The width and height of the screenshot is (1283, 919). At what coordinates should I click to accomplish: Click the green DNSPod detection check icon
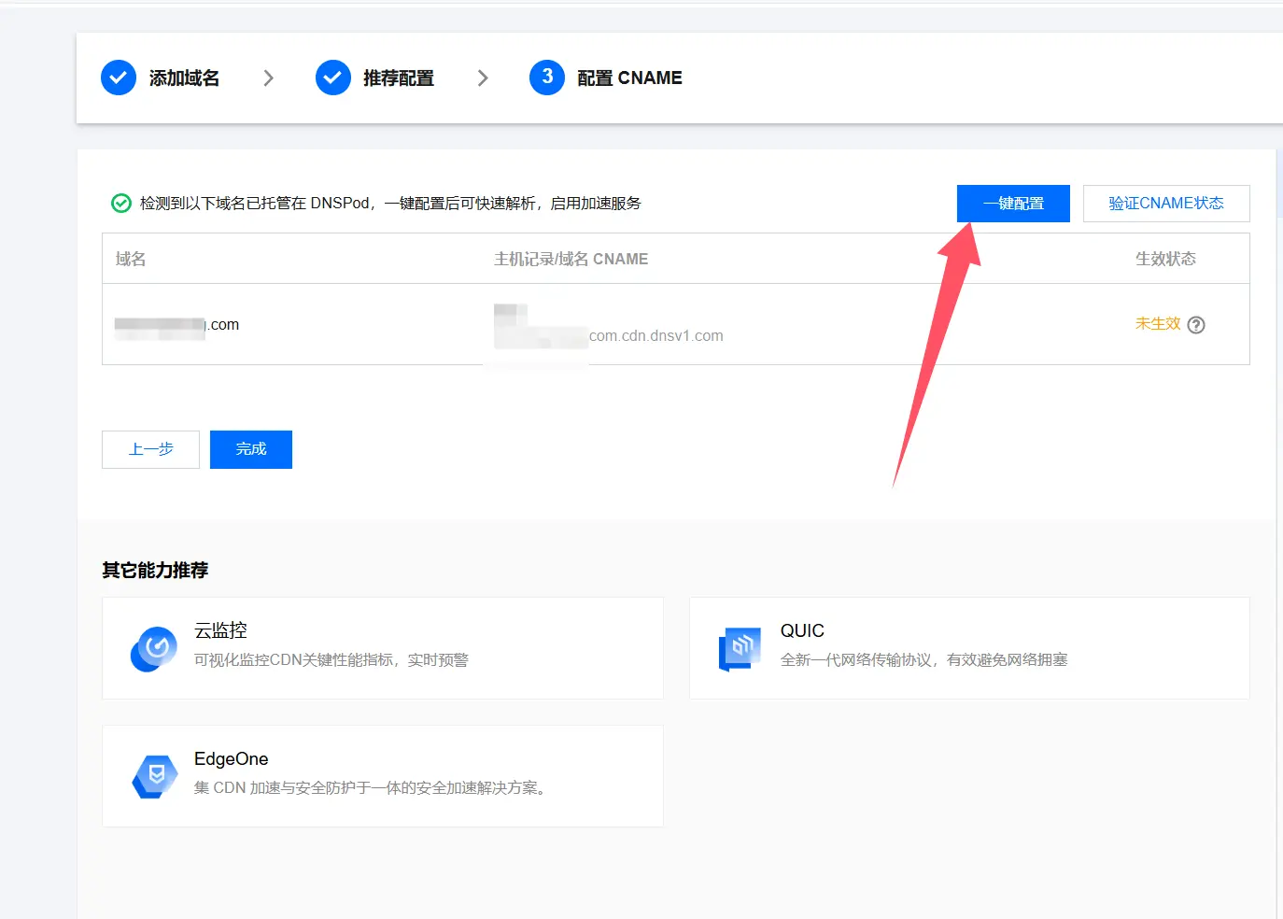point(121,204)
